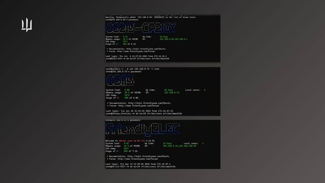Viewport: 325px width, 183px height.
Task: Open Forum link in middle terminal
Action: click(x=139, y=106)
